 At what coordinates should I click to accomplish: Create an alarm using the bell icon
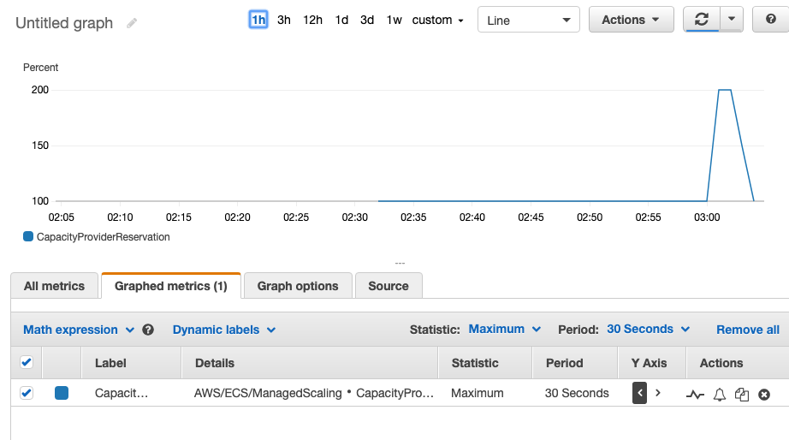pyautogui.click(x=720, y=394)
